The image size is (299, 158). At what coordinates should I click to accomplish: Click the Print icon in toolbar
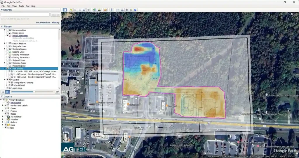122,10
